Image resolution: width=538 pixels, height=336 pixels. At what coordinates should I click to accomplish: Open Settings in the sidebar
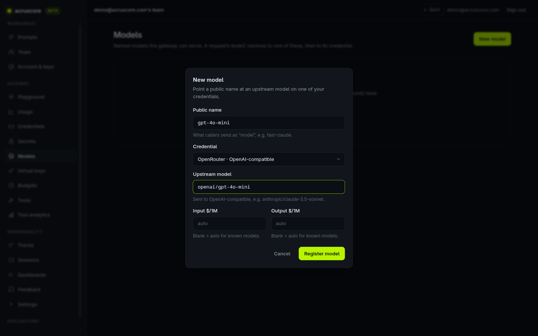(x=41, y=305)
